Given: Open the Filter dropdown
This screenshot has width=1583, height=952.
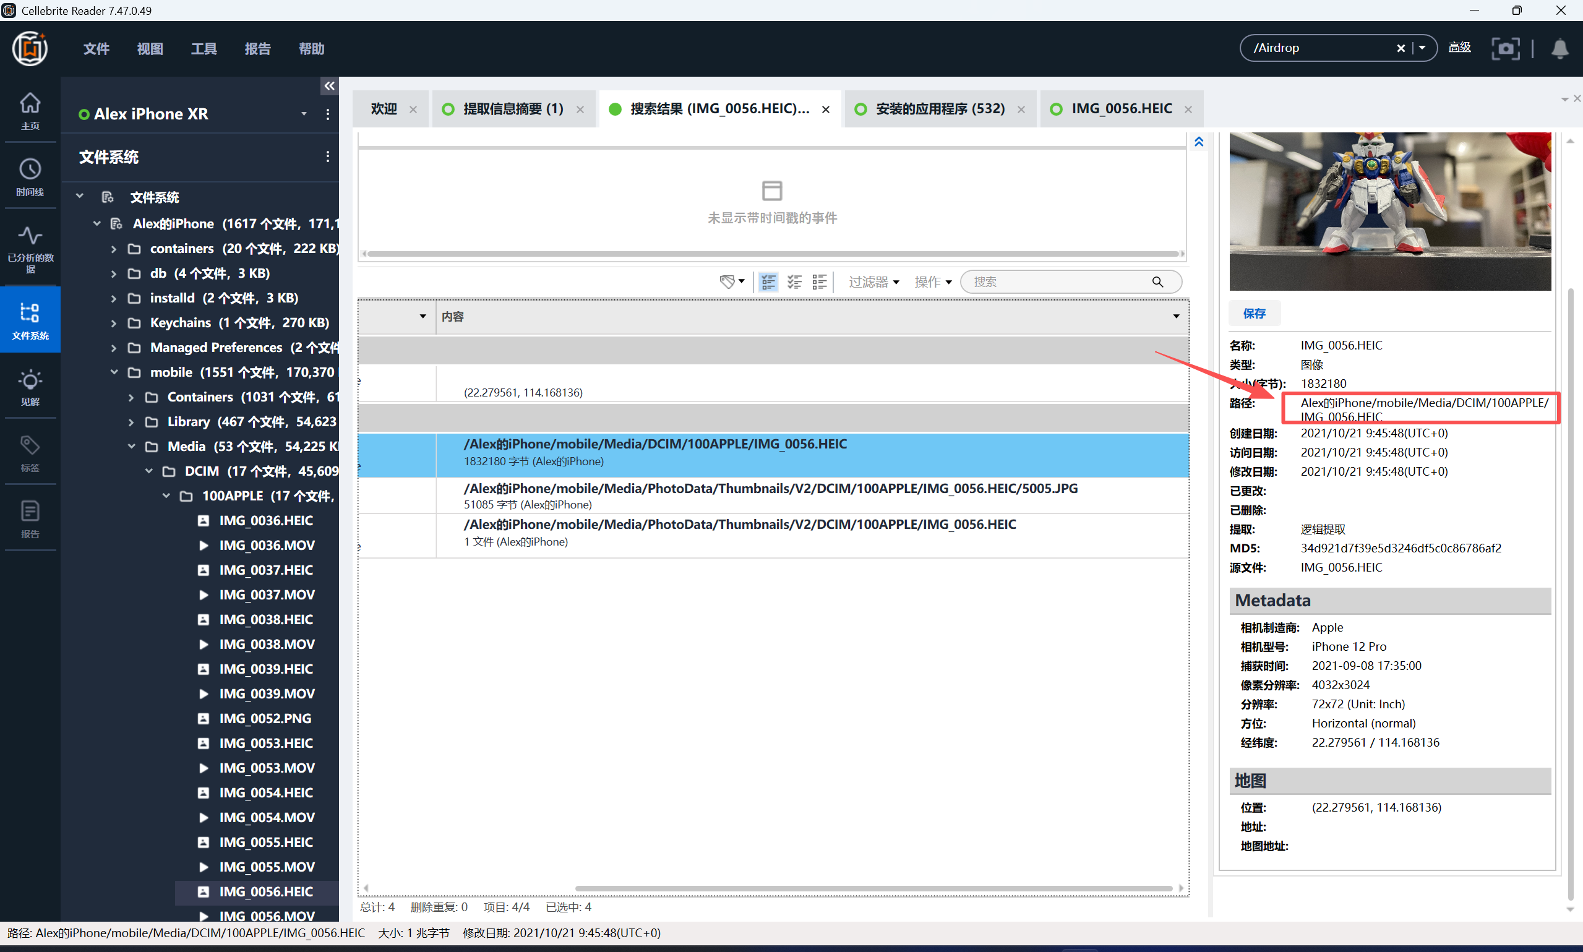Looking at the screenshot, I should 873,282.
